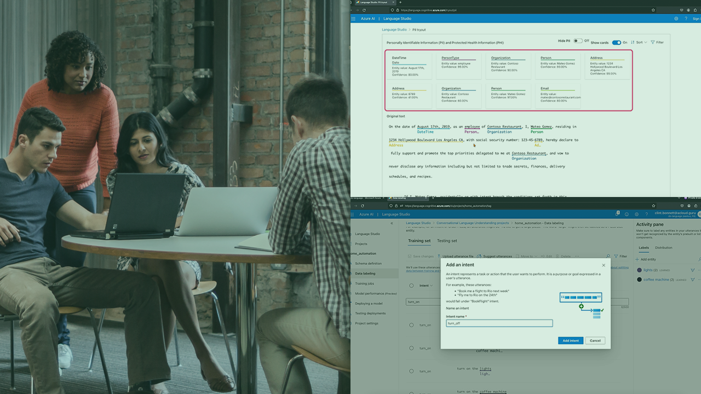Open the Filter options on PII results
This screenshot has height=394, width=701.
tap(657, 42)
